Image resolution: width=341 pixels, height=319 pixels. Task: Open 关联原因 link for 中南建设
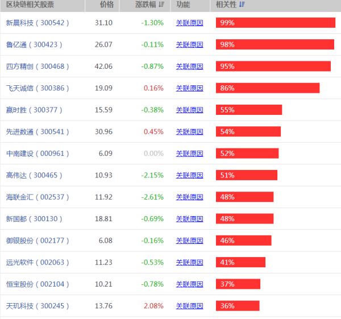point(189,154)
